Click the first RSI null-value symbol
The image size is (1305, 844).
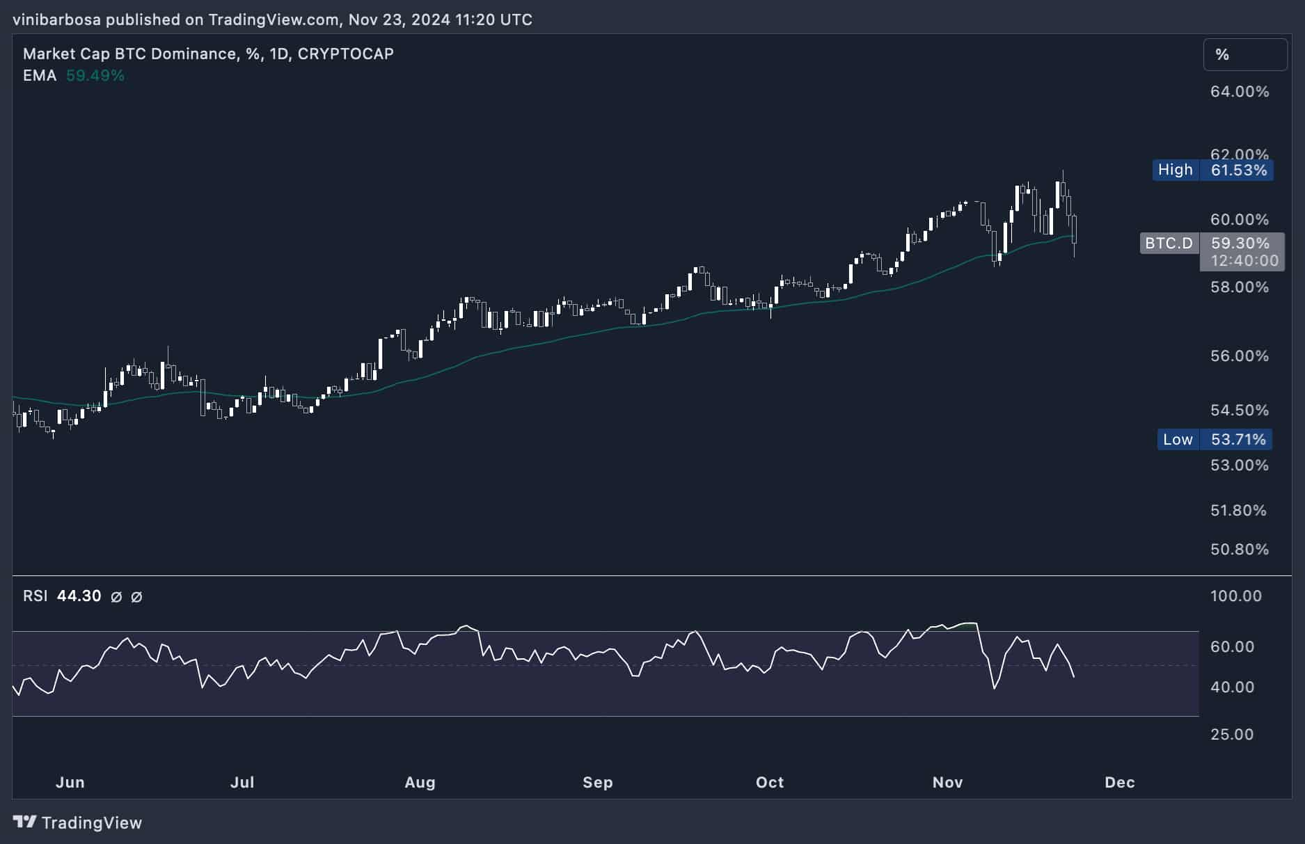[x=117, y=597]
